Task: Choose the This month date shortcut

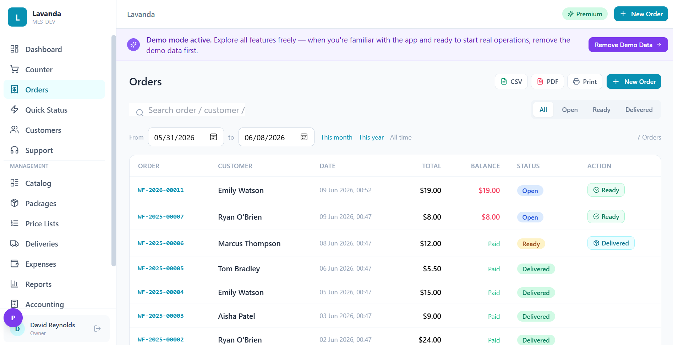Action: (x=336, y=137)
